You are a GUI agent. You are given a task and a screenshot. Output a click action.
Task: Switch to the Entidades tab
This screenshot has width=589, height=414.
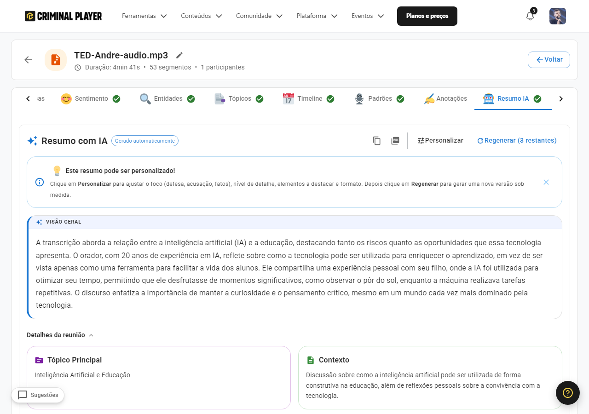[x=167, y=99]
